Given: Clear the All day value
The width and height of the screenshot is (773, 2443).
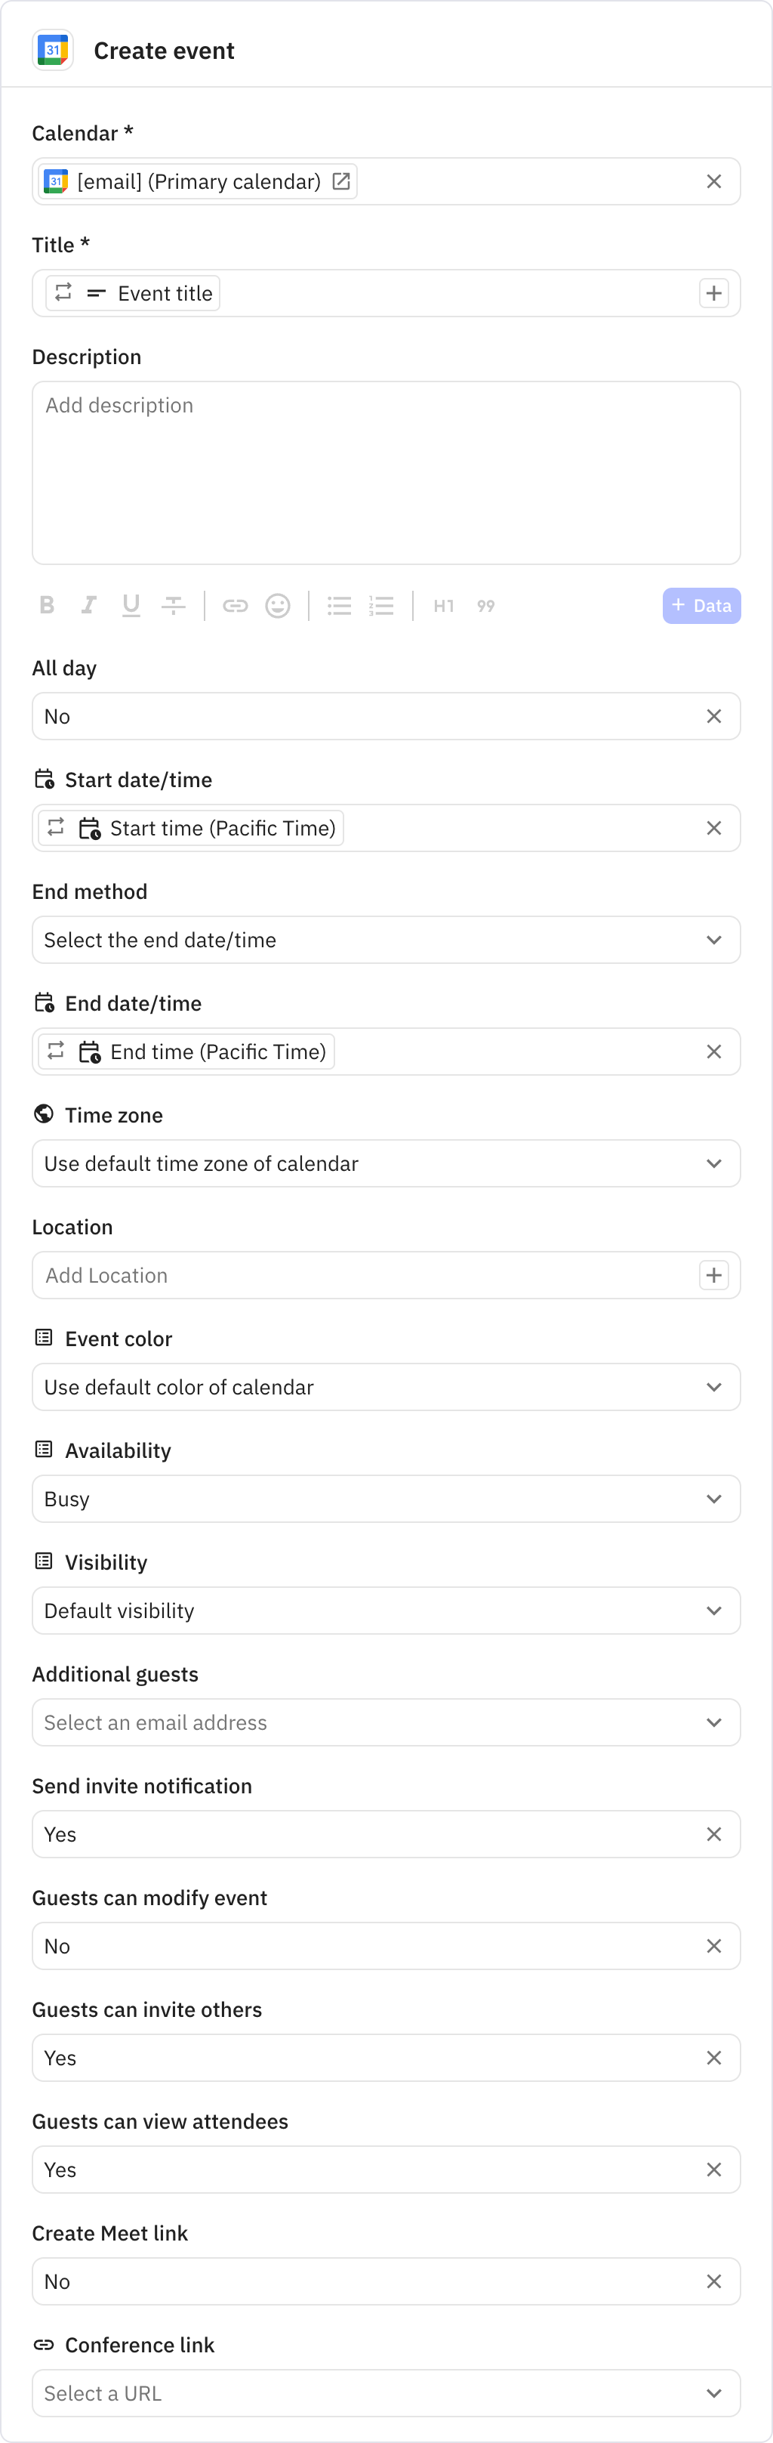Looking at the screenshot, I should [714, 716].
